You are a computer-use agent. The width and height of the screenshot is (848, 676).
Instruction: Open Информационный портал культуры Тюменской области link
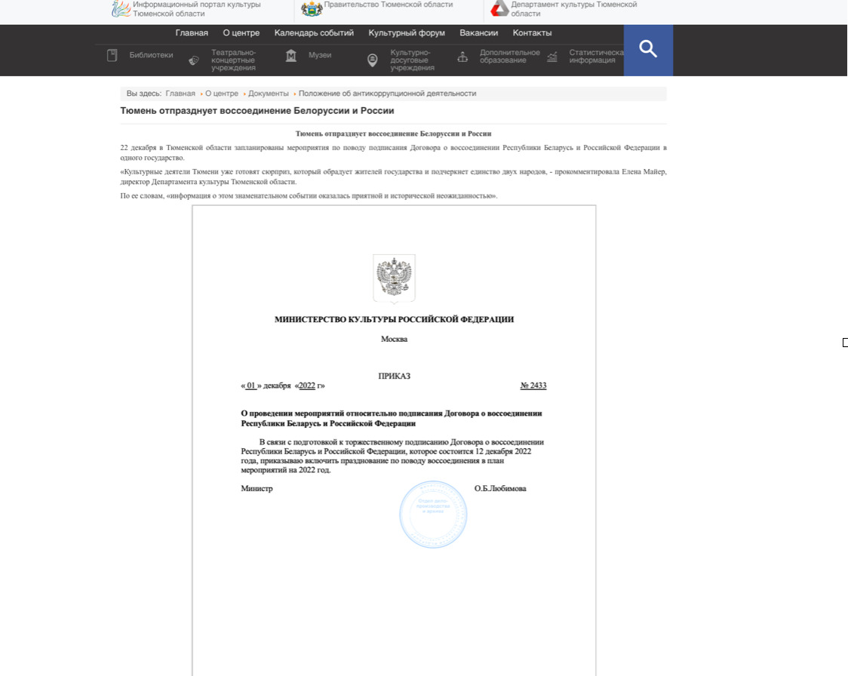tap(196, 8)
